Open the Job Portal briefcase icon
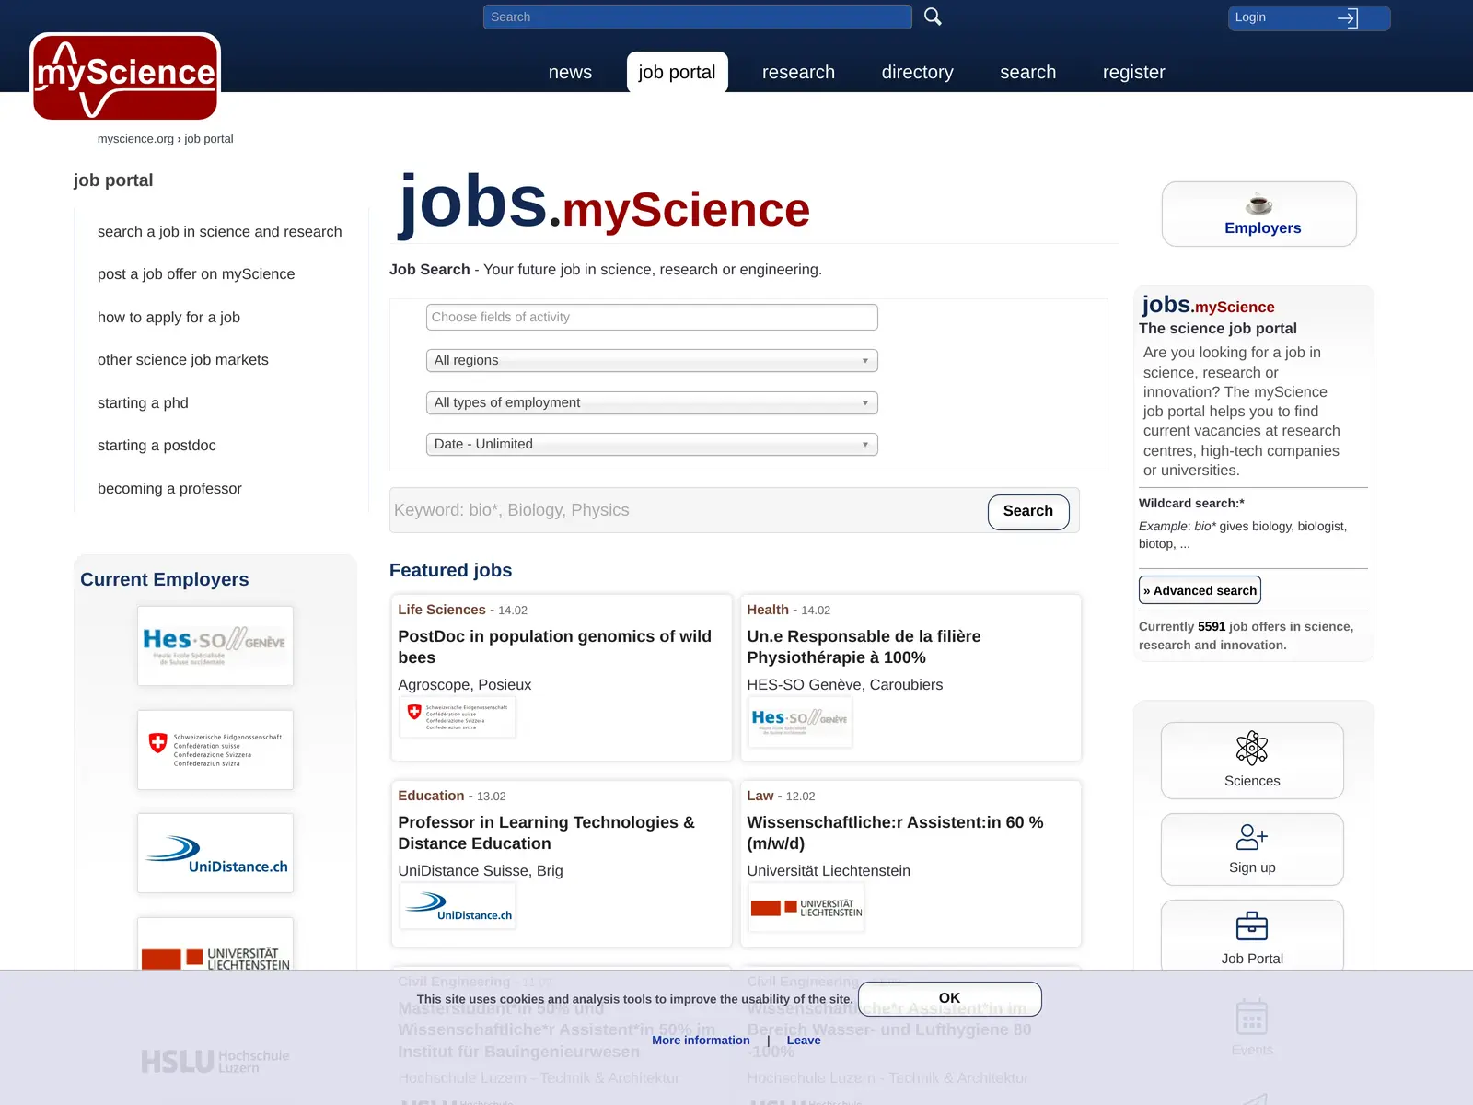 point(1252,925)
